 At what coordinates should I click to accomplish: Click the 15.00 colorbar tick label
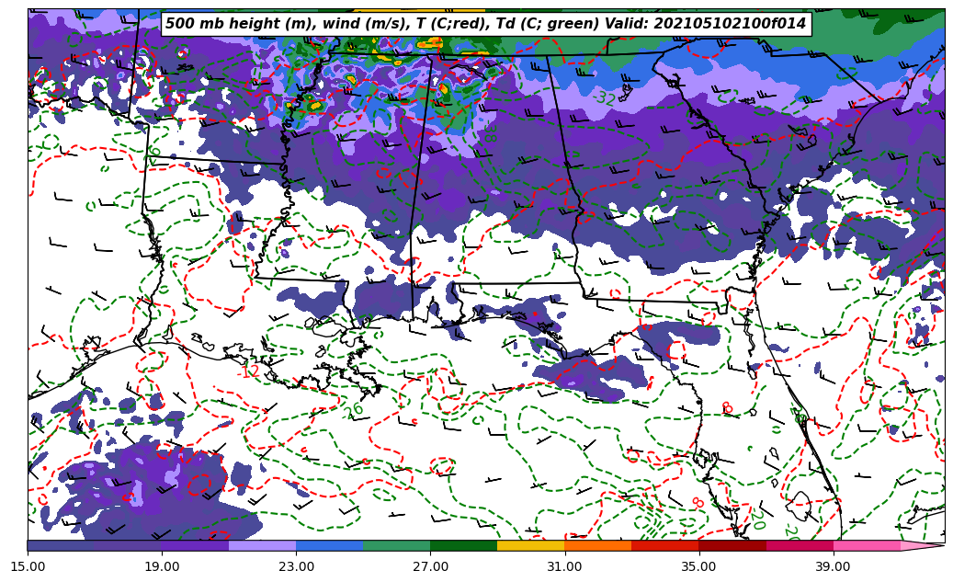click(x=28, y=566)
